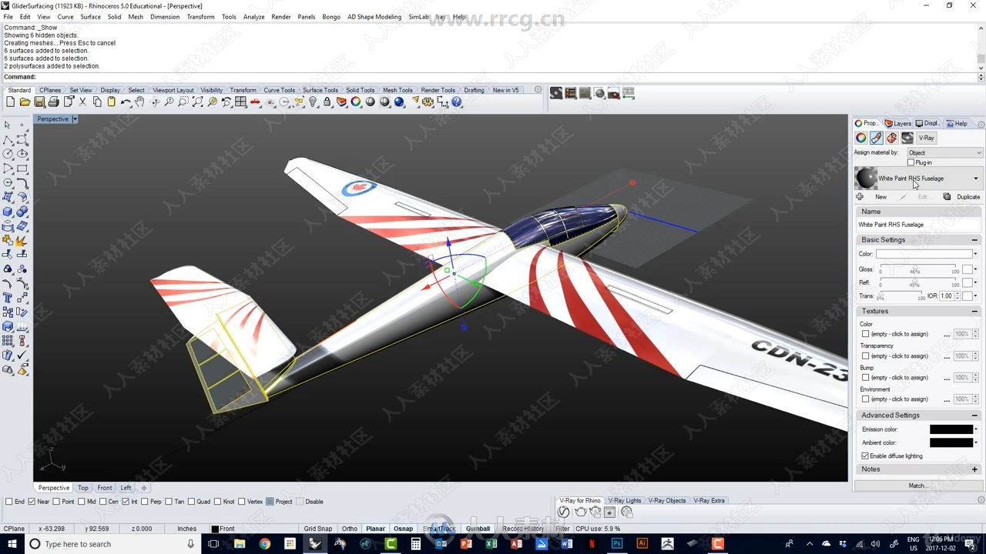Click the Zoom Extents icon

tap(198, 102)
